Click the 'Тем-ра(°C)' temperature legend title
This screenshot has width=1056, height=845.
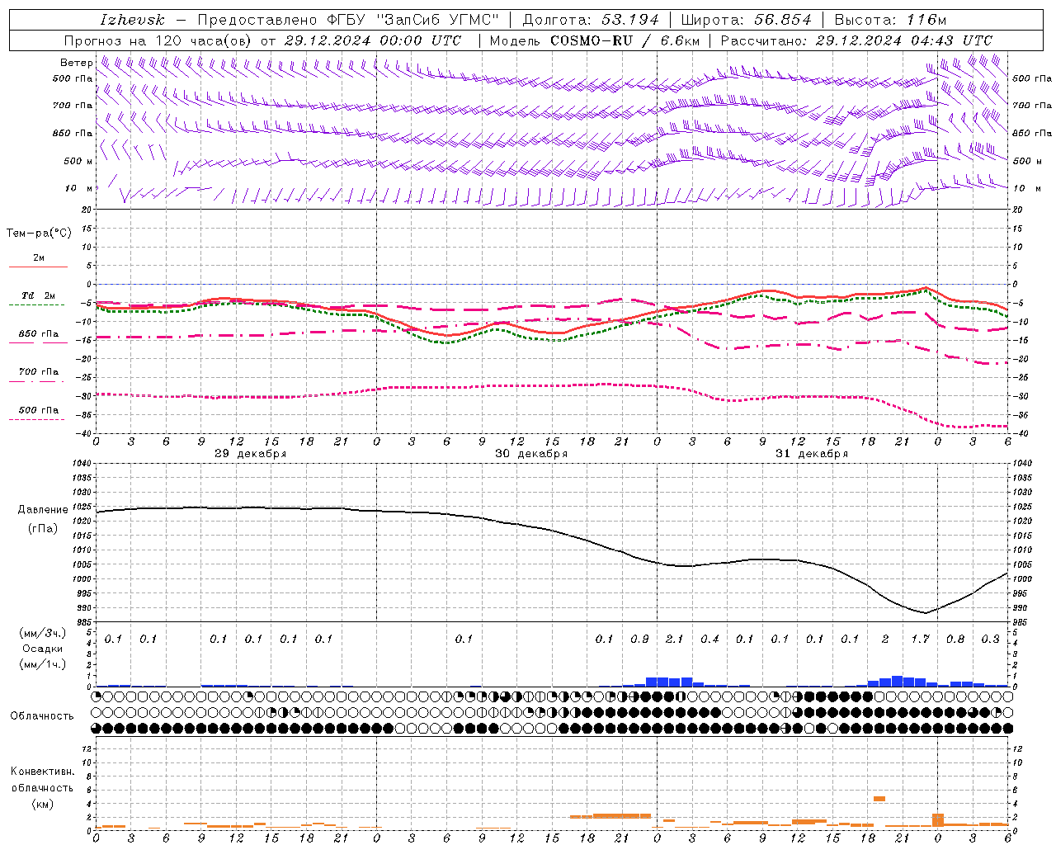click(x=39, y=234)
